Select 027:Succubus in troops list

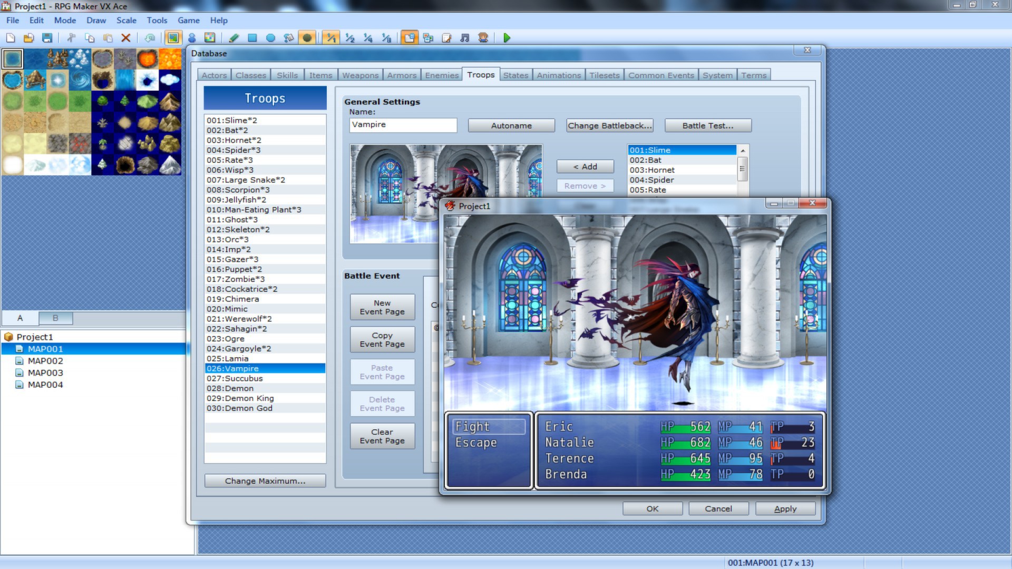(264, 378)
